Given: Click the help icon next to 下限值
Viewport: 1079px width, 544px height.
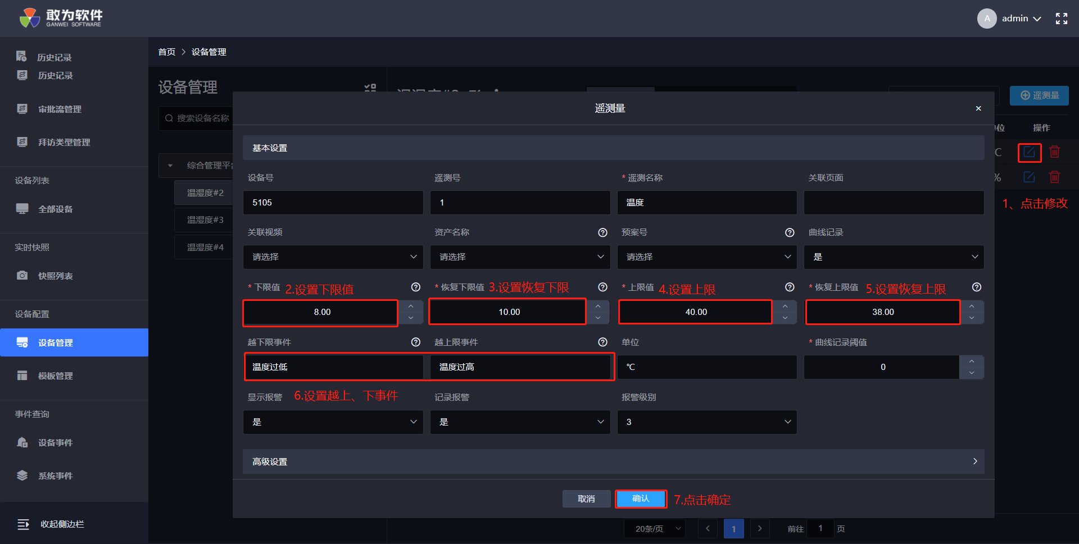Looking at the screenshot, I should [x=415, y=287].
